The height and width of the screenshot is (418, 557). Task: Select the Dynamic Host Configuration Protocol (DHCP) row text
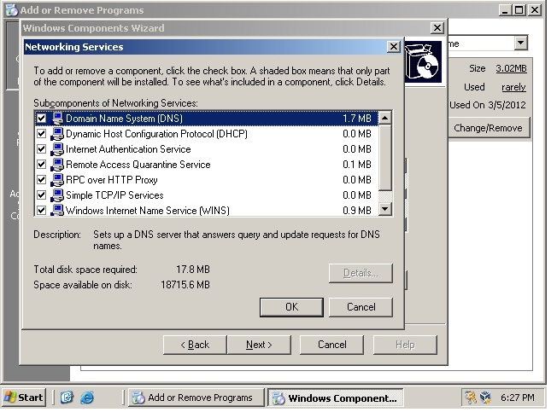(x=156, y=134)
